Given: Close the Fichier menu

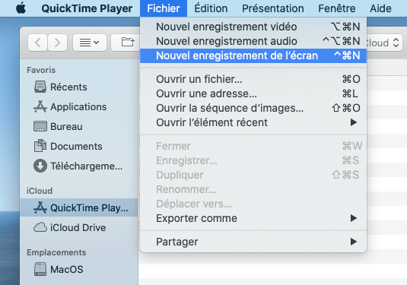Looking at the screenshot, I should tap(164, 8).
